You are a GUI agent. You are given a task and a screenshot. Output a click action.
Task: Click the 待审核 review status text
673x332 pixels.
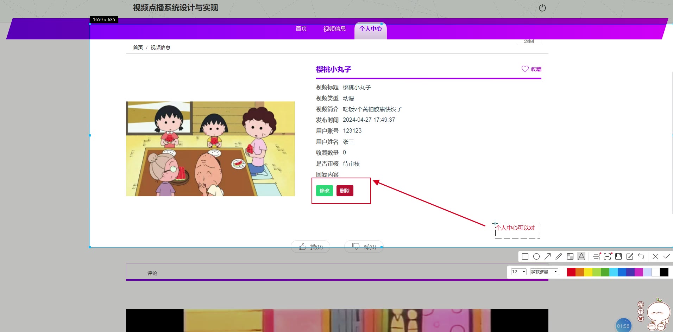[351, 164]
